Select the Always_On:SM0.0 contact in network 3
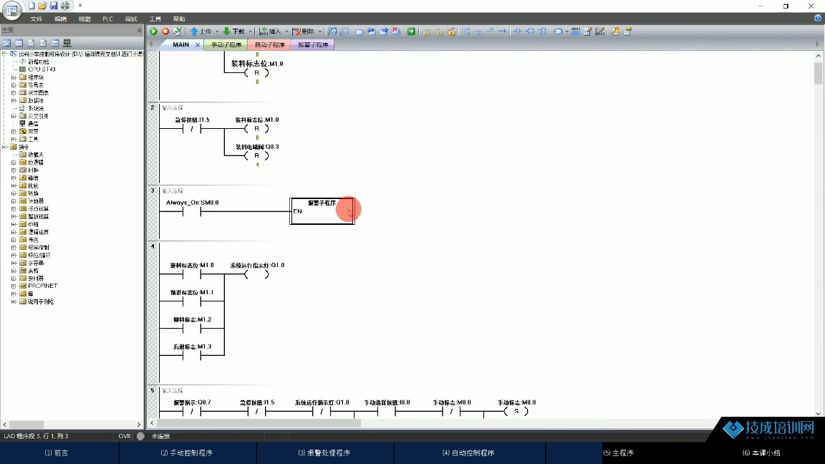 (192, 212)
